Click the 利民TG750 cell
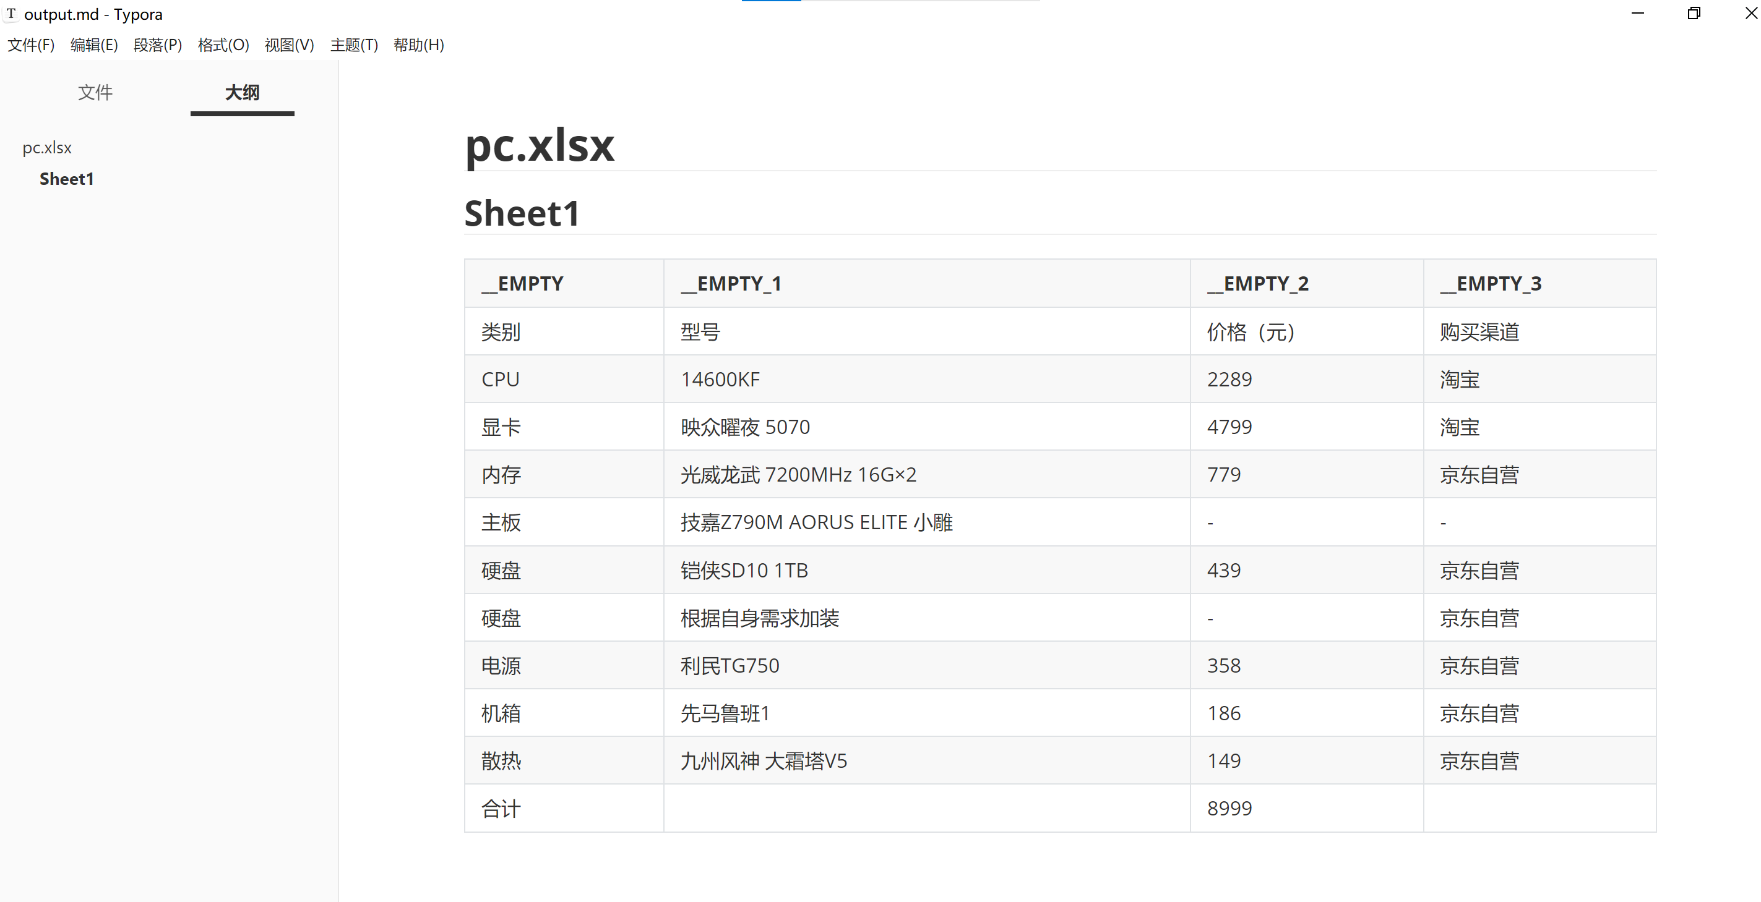 [927, 665]
